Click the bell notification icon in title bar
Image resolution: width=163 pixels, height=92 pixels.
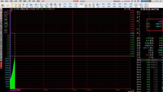pyautogui.click(x=135, y=1)
